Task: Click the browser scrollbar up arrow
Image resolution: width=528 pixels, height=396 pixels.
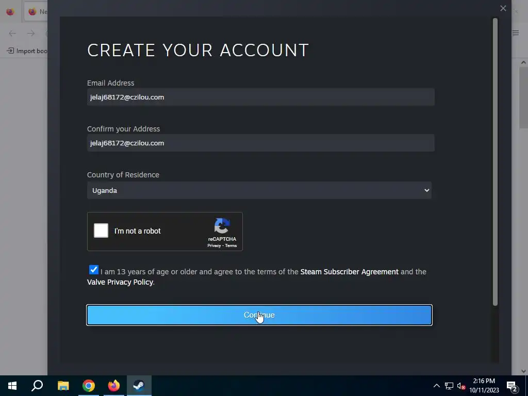Action: coord(523,62)
